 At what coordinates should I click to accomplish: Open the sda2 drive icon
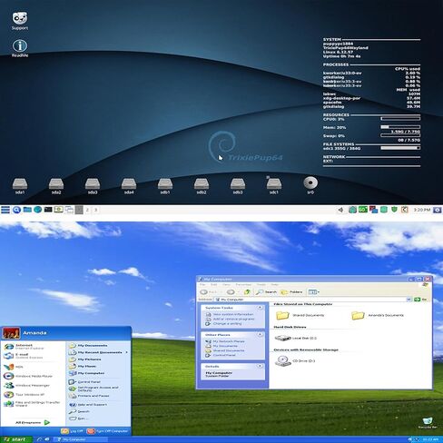click(x=56, y=186)
